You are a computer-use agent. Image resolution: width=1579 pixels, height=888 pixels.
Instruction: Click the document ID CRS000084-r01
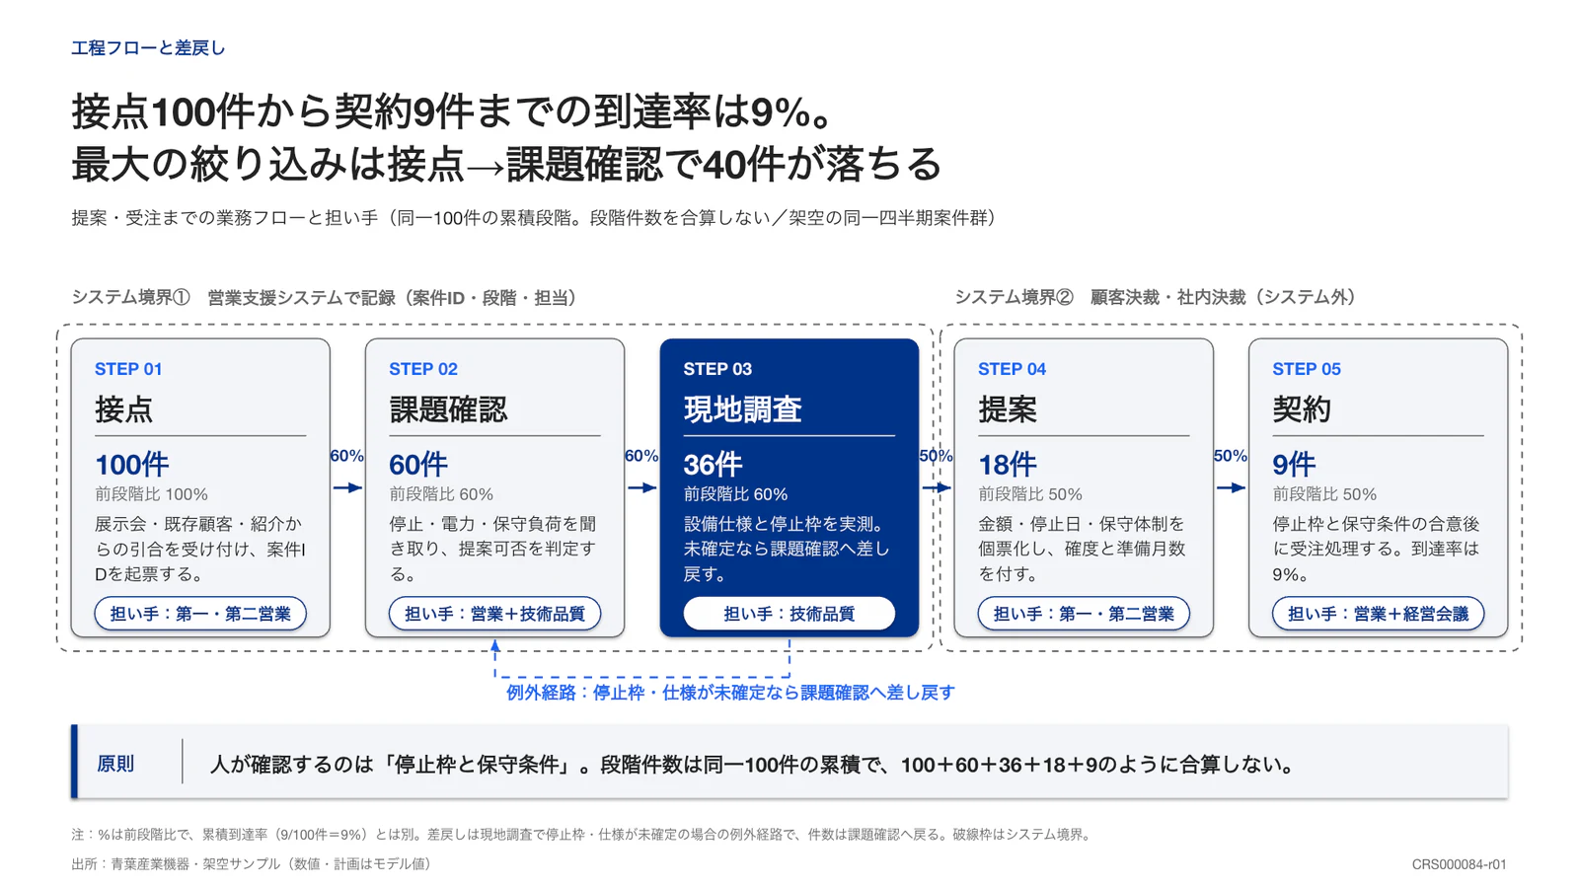1459,865
